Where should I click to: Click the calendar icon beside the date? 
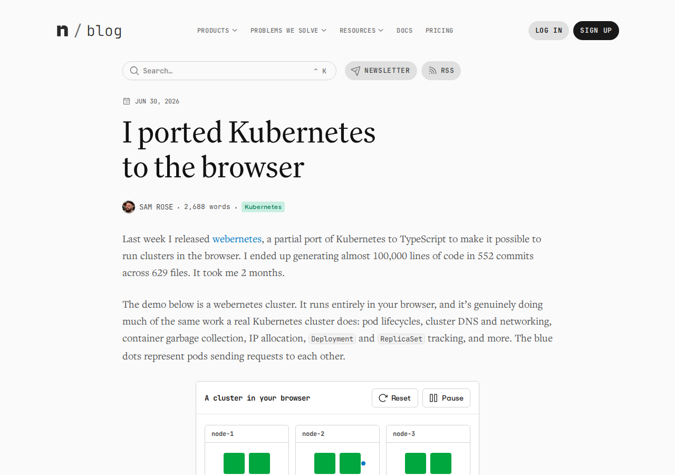[x=127, y=101]
